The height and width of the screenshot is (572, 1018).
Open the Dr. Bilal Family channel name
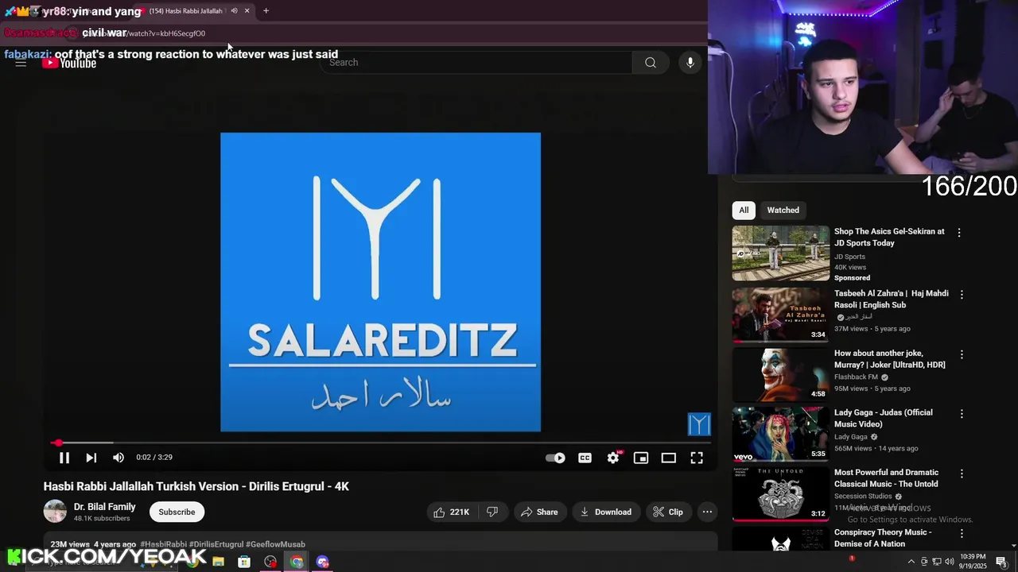click(105, 507)
